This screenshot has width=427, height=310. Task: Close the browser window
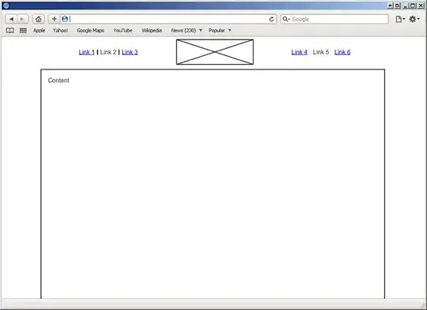(x=420, y=6)
